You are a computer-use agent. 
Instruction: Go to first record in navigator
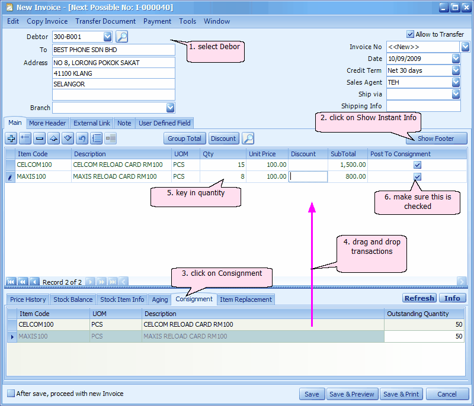click(x=11, y=282)
